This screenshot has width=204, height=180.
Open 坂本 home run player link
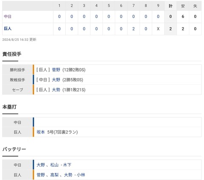41,132
